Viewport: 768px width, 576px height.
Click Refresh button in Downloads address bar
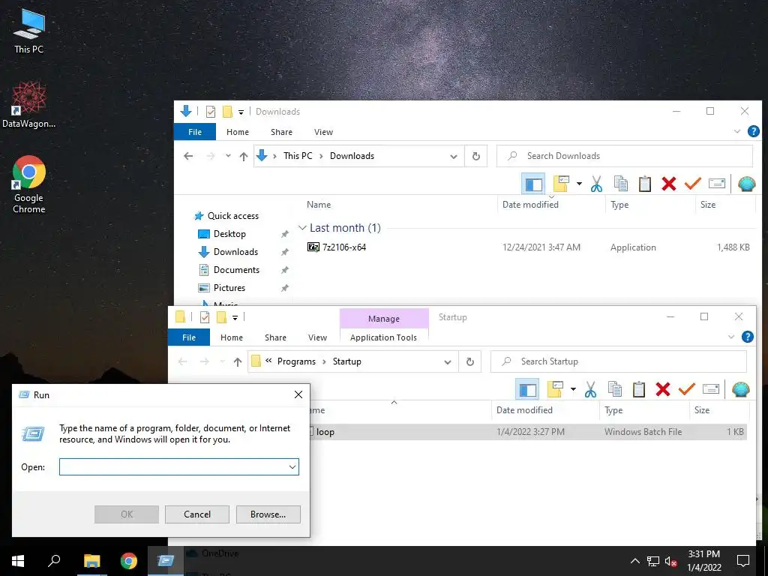[475, 156]
